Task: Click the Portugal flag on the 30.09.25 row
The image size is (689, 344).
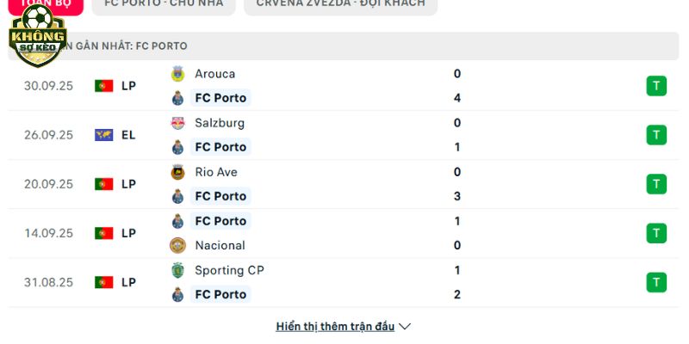Action: (x=104, y=86)
